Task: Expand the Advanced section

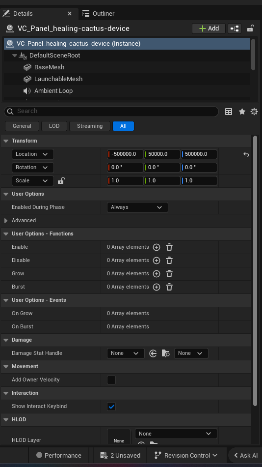Action: (6, 221)
